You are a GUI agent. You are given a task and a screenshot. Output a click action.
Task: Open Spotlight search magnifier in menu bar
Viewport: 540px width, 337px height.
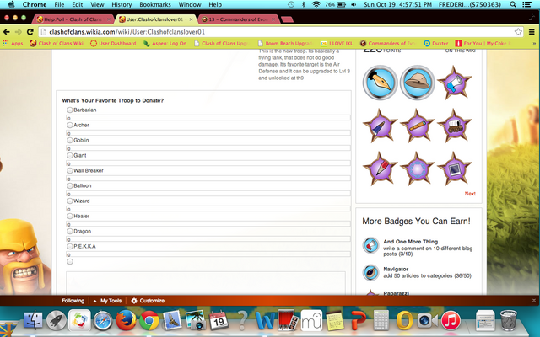pyautogui.click(x=513, y=4)
